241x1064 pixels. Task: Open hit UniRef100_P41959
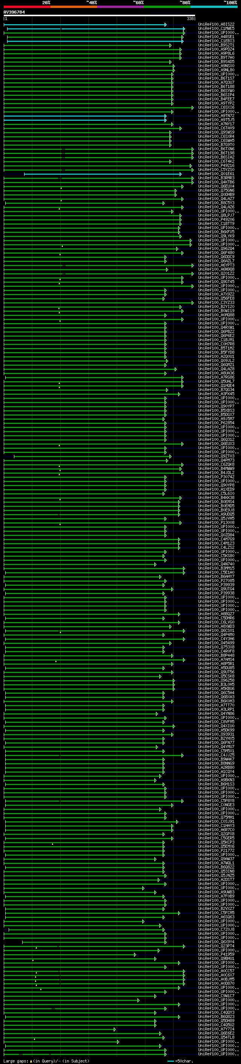pos(216,955)
